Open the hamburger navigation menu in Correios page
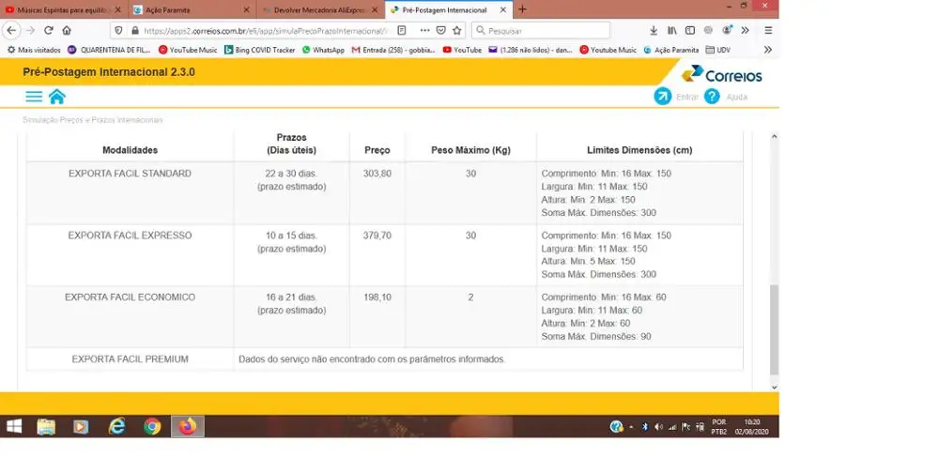This screenshot has height=457, width=939. pyautogui.click(x=34, y=97)
